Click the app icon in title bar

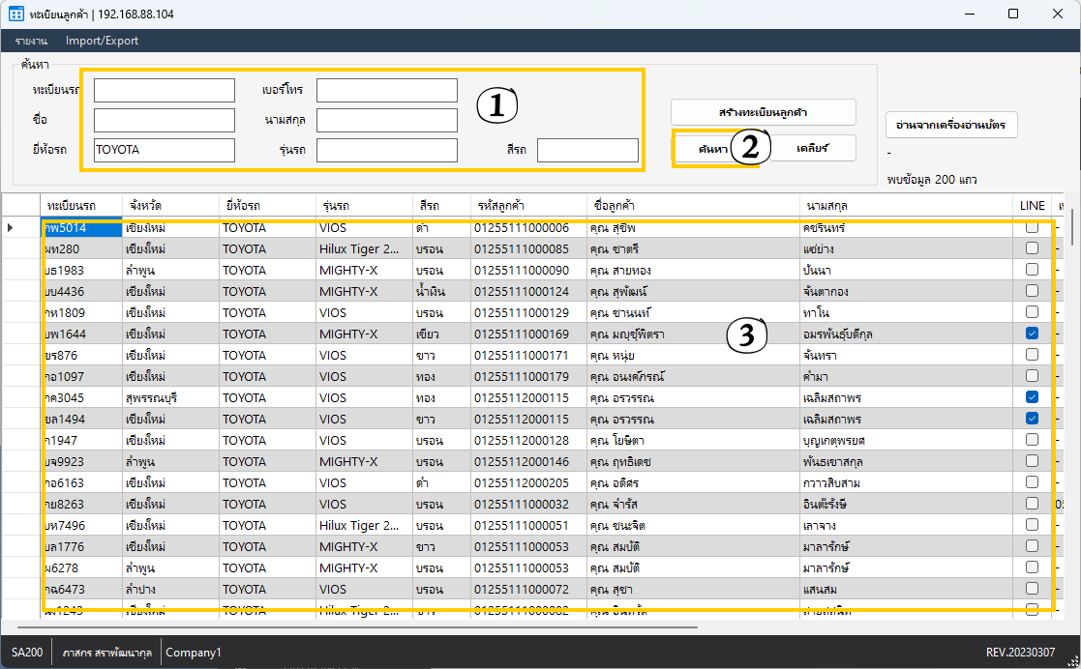(16, 14)
